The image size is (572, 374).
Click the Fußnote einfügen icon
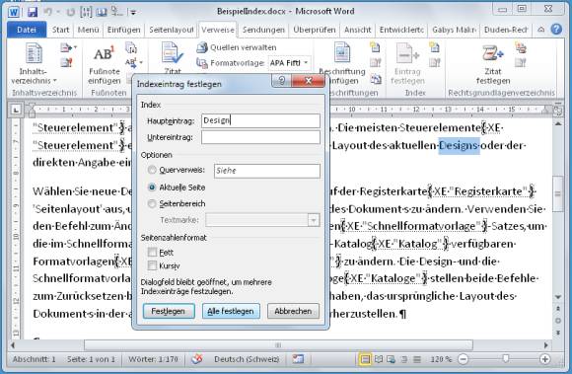coord(104,54)
